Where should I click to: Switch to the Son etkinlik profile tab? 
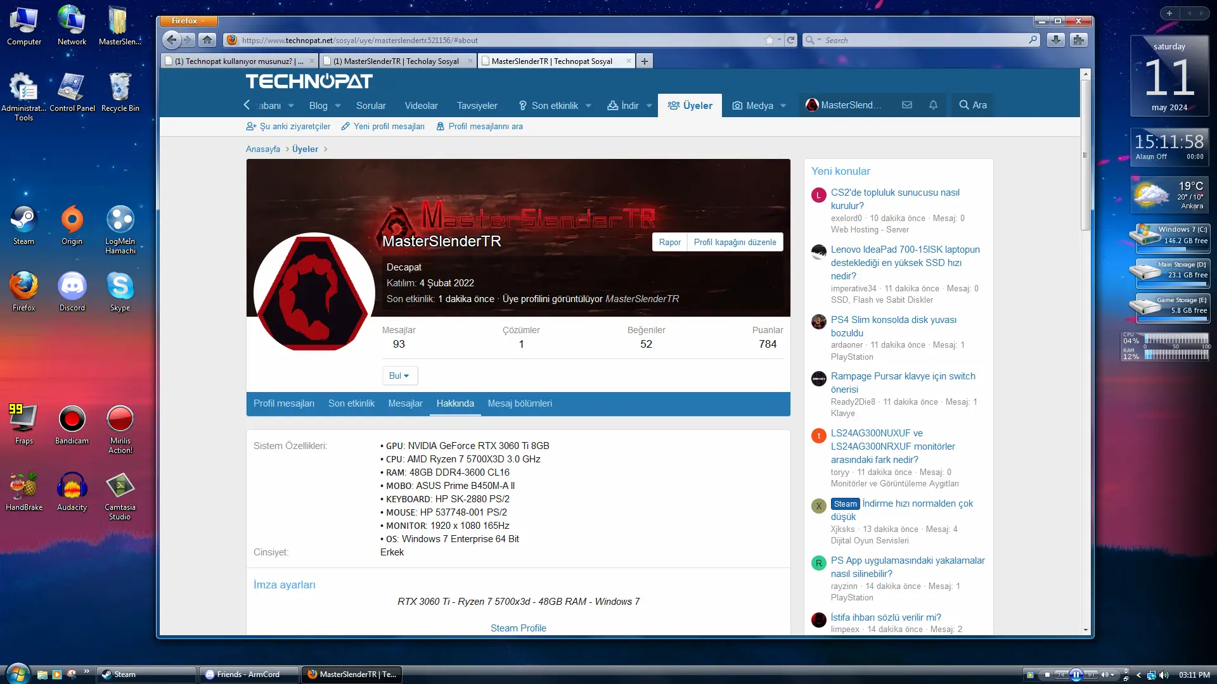pyautogui.click(x=351, y=403)
